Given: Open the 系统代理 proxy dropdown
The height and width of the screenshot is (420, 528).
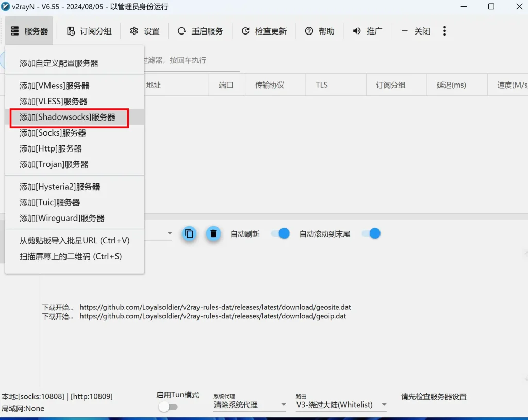Looking at the screenshot, I should tap(250, 405).
